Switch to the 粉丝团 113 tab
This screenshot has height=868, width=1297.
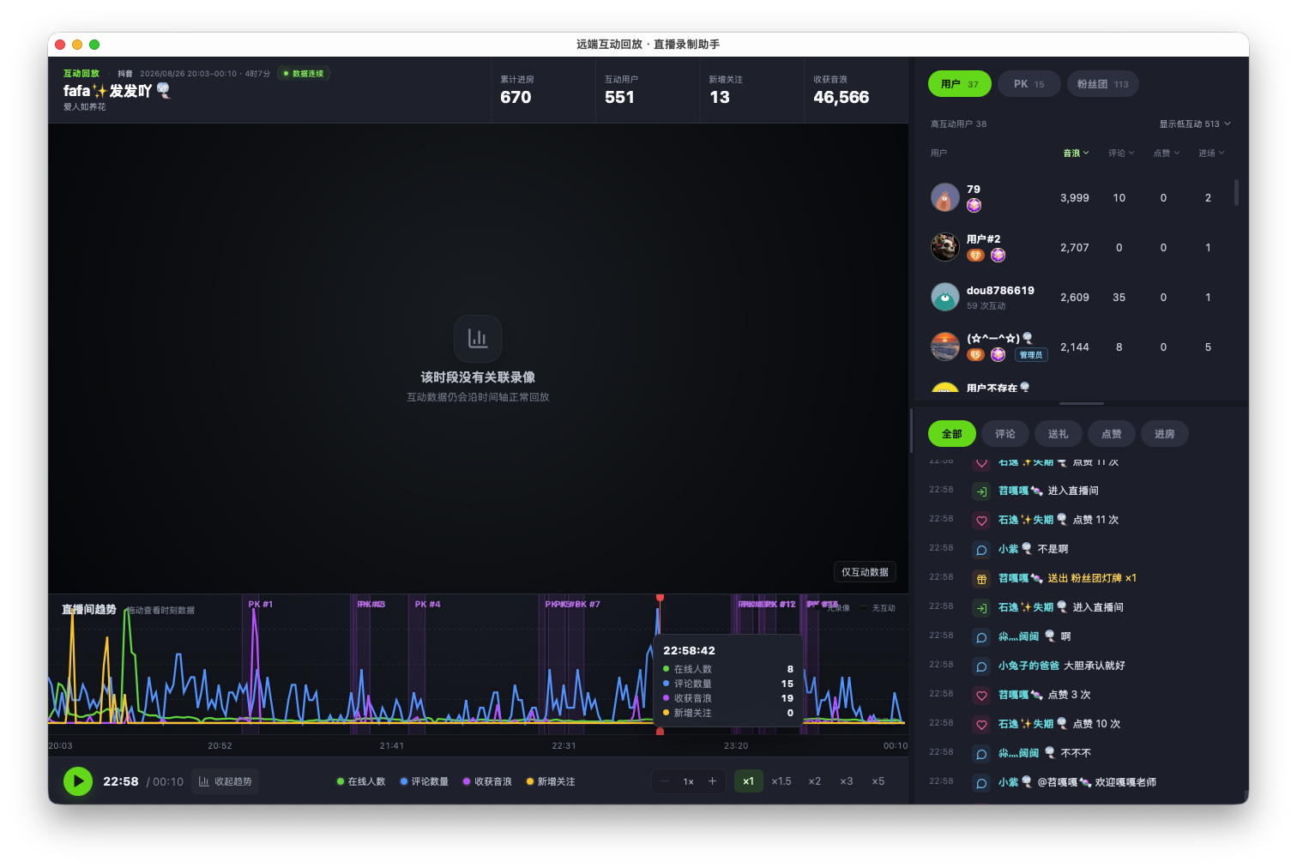1103,84
